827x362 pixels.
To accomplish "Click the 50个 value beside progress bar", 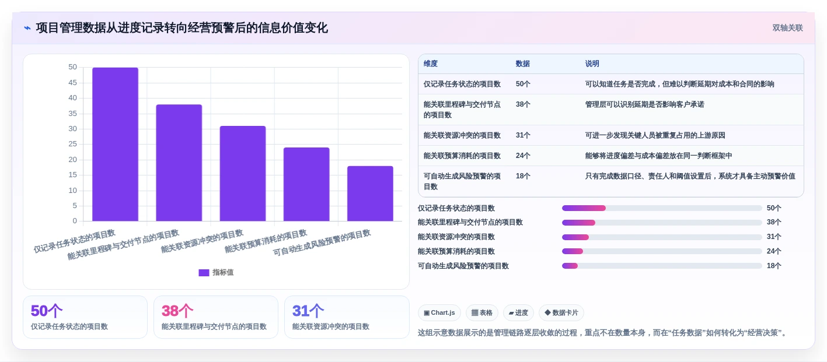I will click(774, 208).
